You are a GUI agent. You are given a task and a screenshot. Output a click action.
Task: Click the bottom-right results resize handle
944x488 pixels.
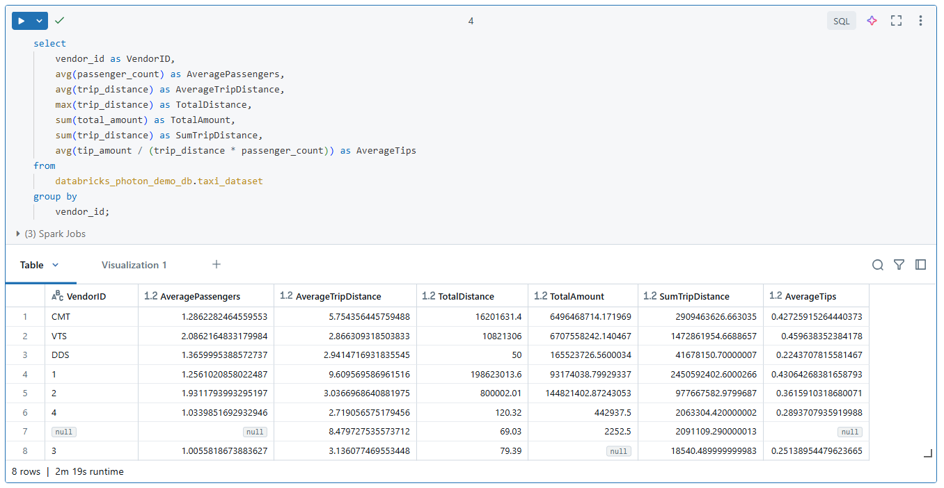927,453
